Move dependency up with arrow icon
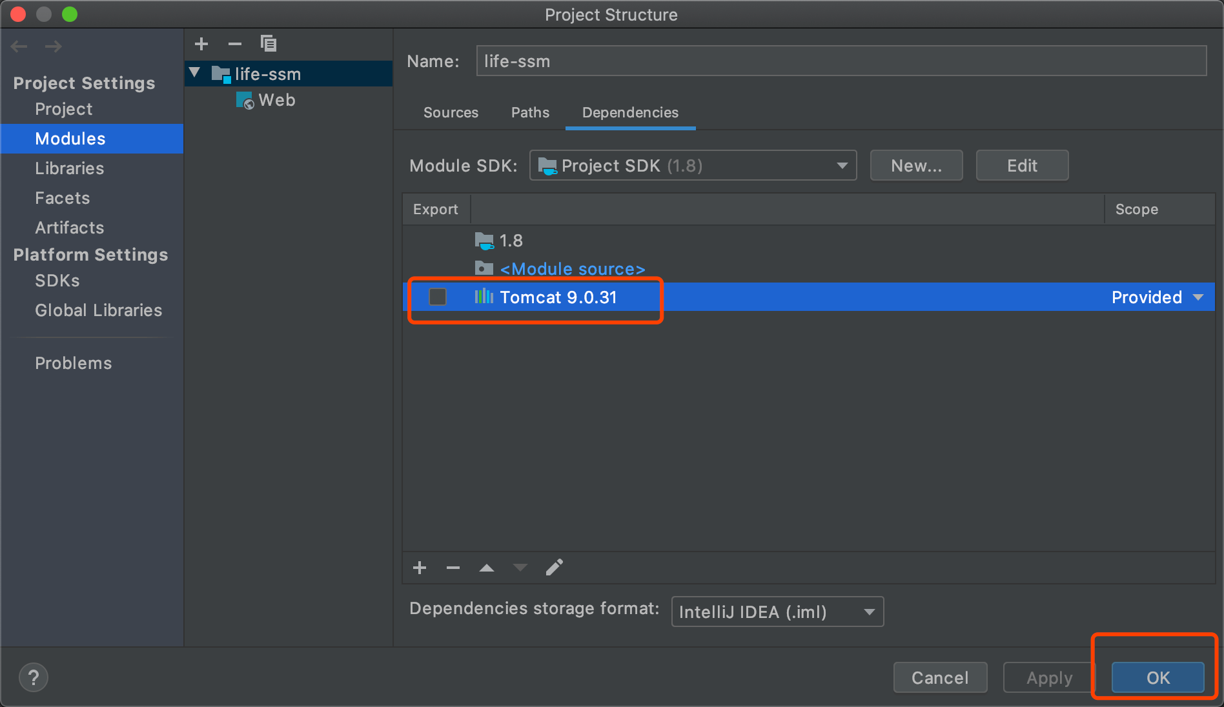Viewport: 1224px width, 707px height. pos(487,568)
